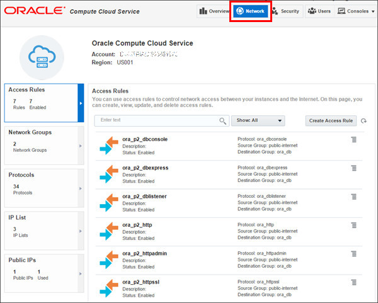
Task: Click the Oracle Compute Cloud Service heading
Action: 142,43
